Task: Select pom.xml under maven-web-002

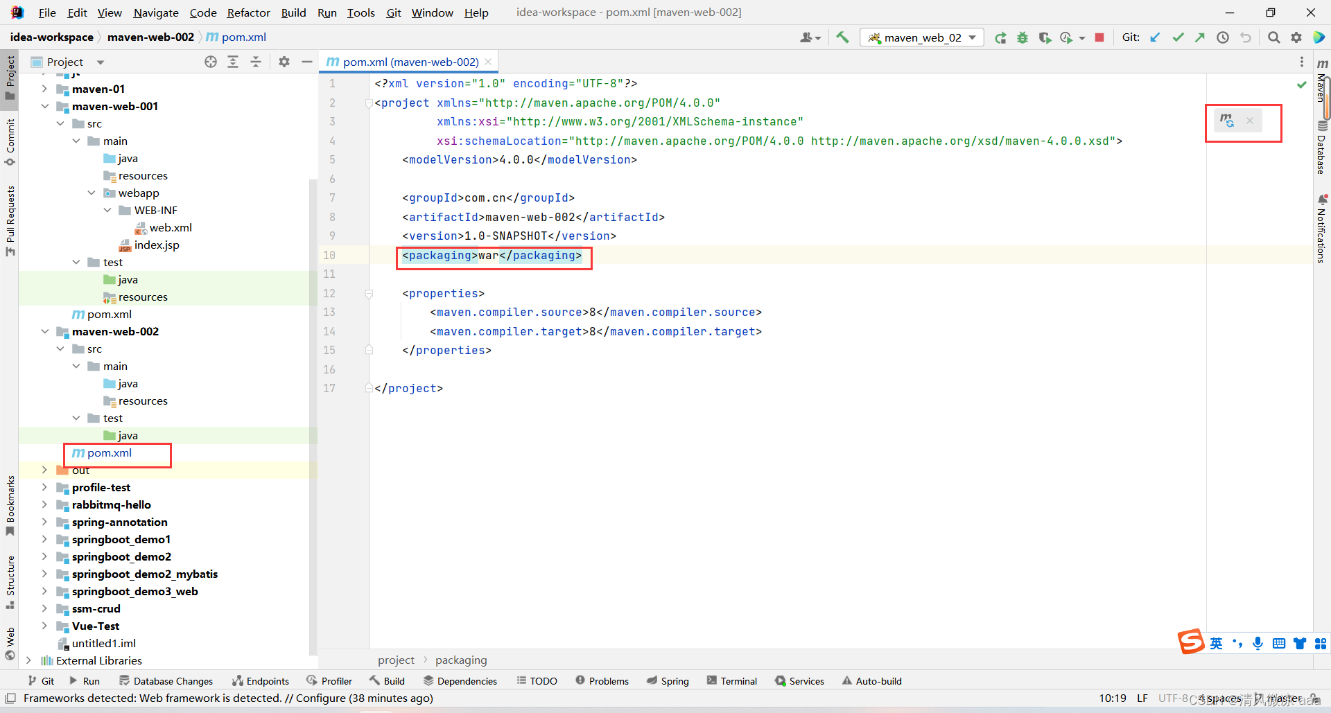Action: point(102,452)
